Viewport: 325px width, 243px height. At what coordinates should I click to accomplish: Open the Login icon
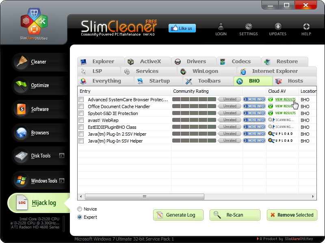221,27
